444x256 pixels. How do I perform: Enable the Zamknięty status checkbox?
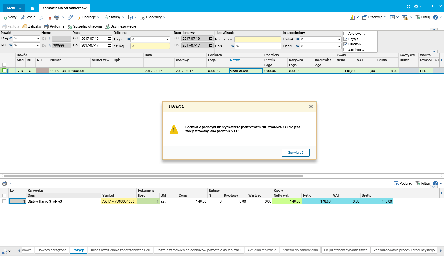pos(345,49)
